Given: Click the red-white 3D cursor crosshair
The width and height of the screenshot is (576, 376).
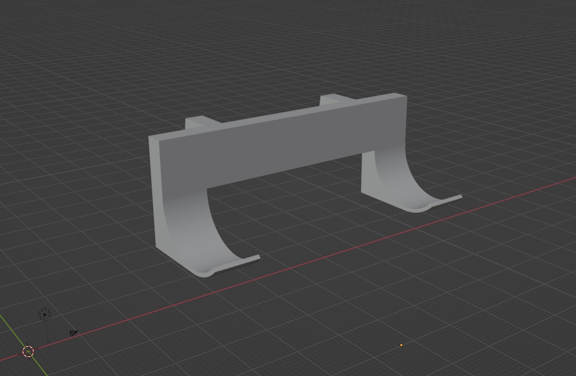Looking at the screenshot, I should (28, 351).
